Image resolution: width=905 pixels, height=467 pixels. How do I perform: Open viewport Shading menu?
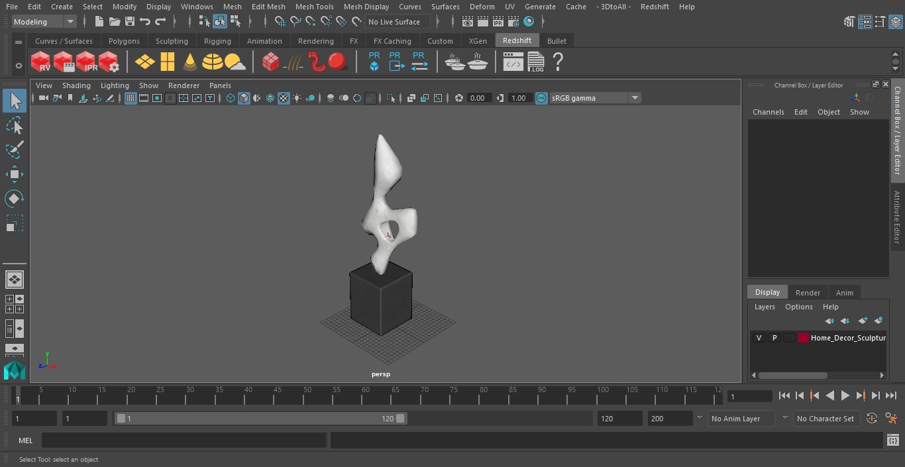[76, 85]
